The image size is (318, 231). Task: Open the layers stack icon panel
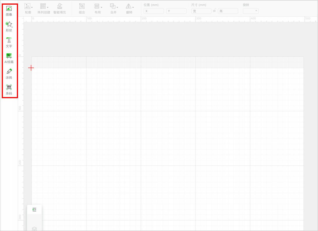point(34,228)
